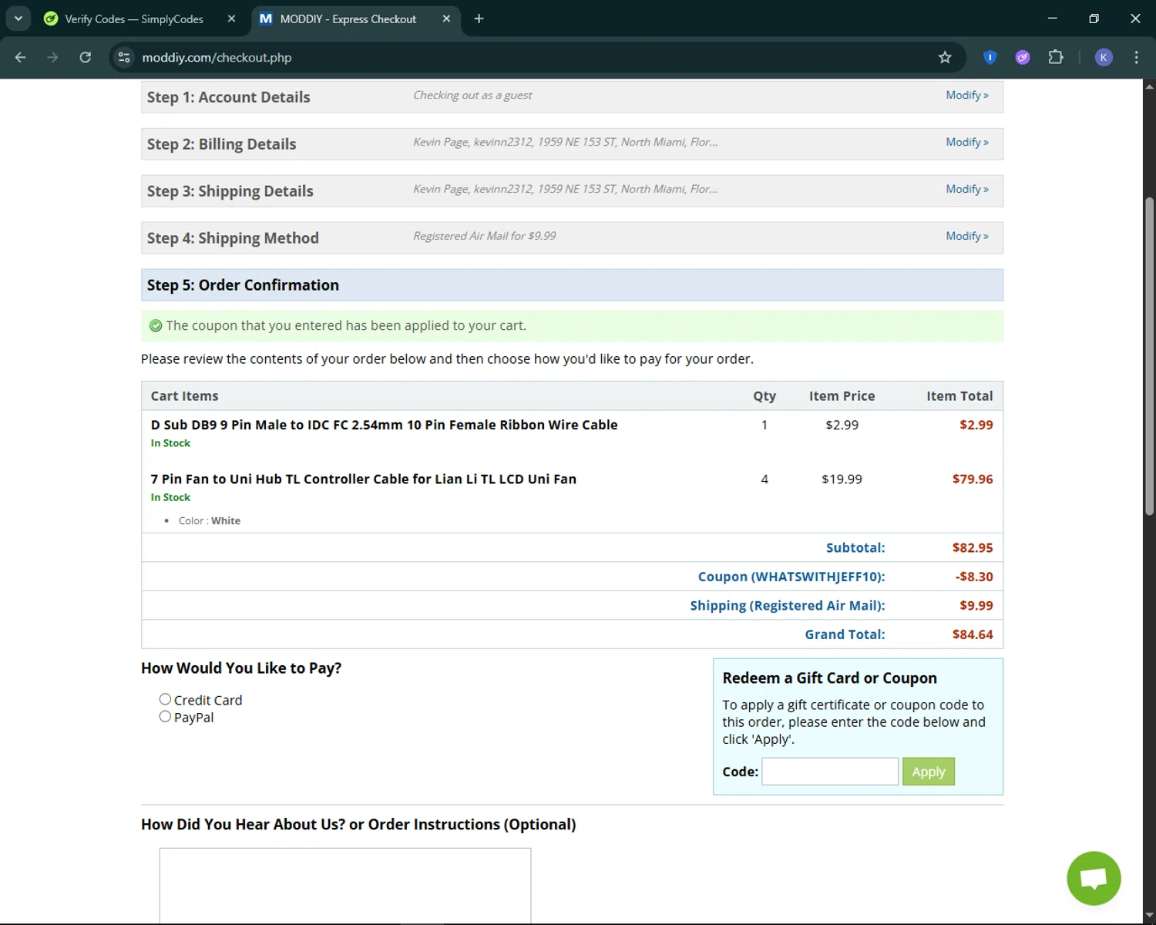Click the Coupon (WHATSWITHJEFF10) label

(x=791, y=577)
